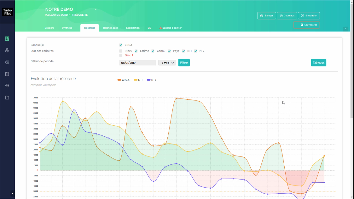The width and height of the screenshot is (354, 199).
Task: Open the folder icon in sidebar
Action: click(x=7, y=98)
